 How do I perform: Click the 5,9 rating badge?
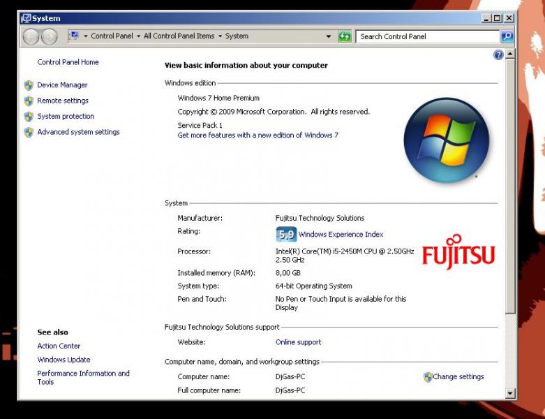coord(286,235)
